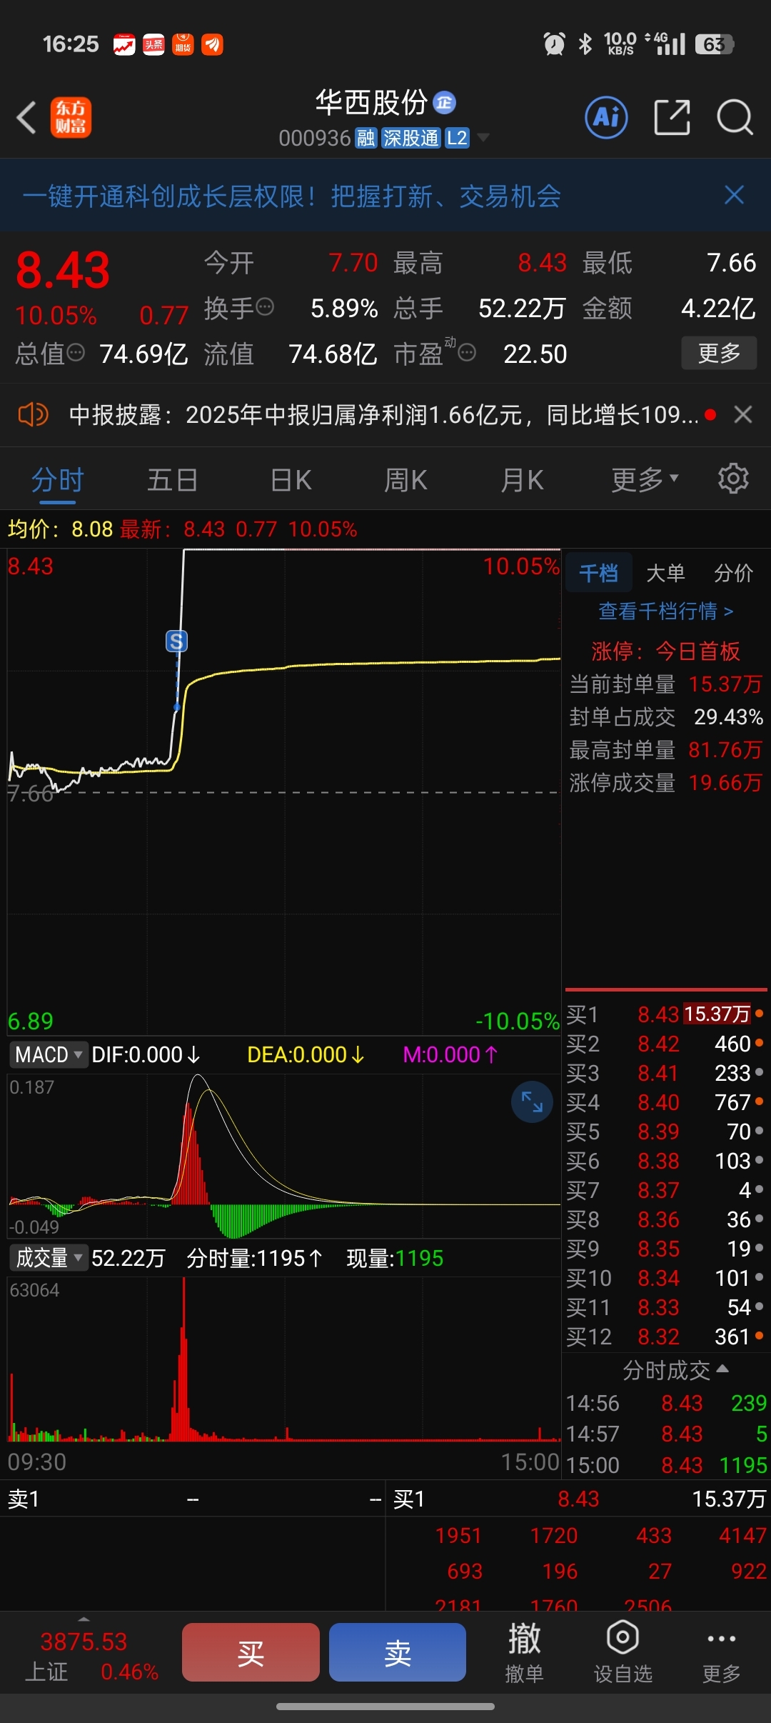This screenshot has width=771, height=1723.
Task: Tap the 均价 8.08 label
Action: (60, 529)
